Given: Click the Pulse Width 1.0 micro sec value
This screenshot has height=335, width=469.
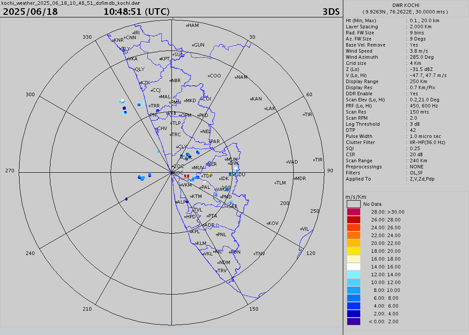Looking at the screenshot, I should (425, 137).
